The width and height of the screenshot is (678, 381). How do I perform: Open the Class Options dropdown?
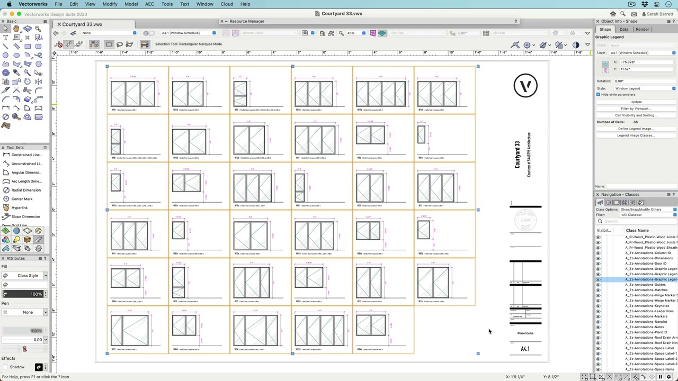point(649,210)
